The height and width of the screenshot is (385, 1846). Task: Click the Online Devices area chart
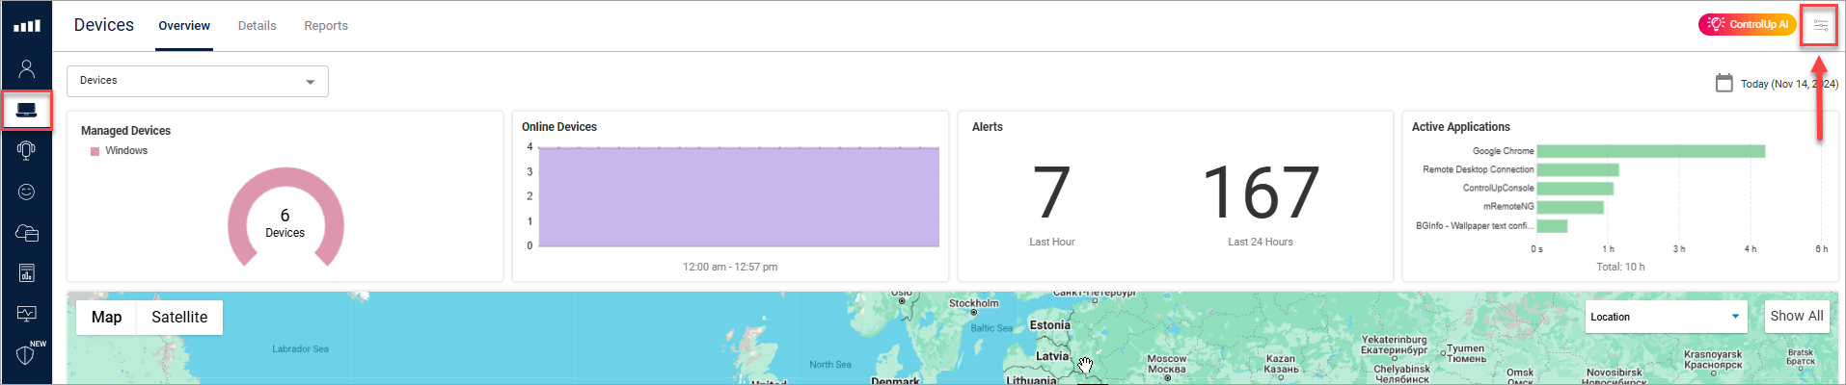739,197
